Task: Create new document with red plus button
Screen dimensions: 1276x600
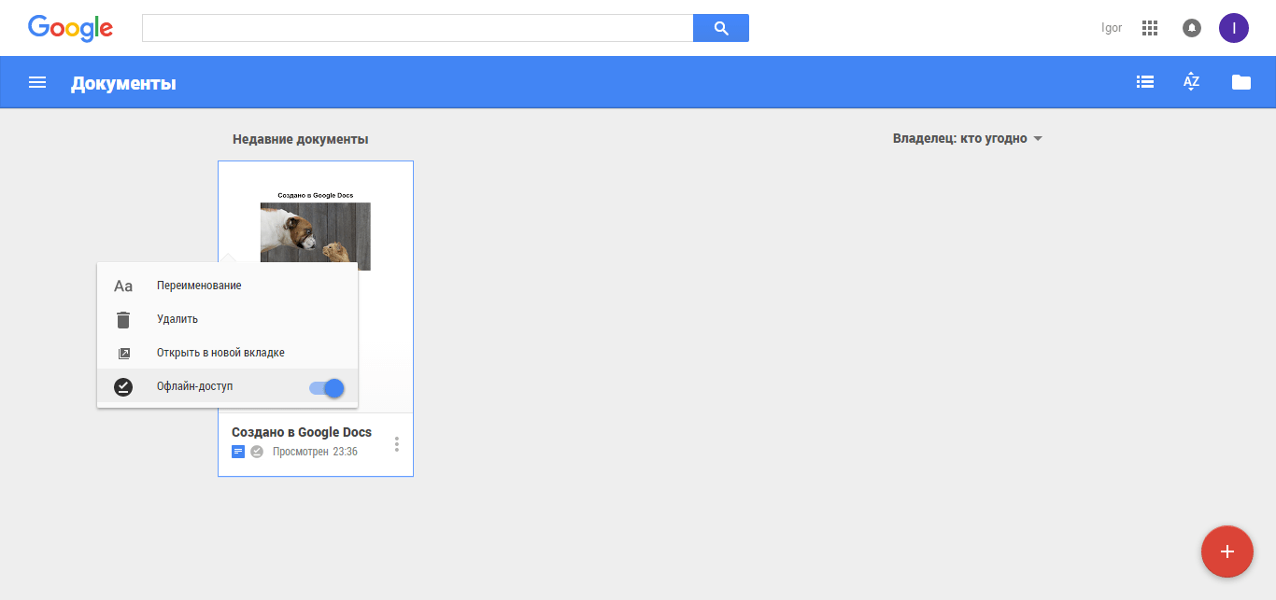Action: coord(1226,551)
